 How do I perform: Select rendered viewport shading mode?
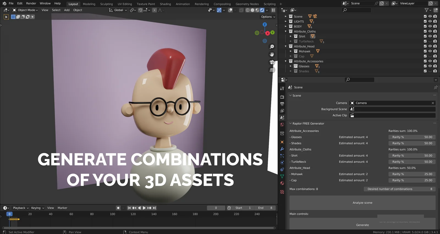click(x=262, y=10)
